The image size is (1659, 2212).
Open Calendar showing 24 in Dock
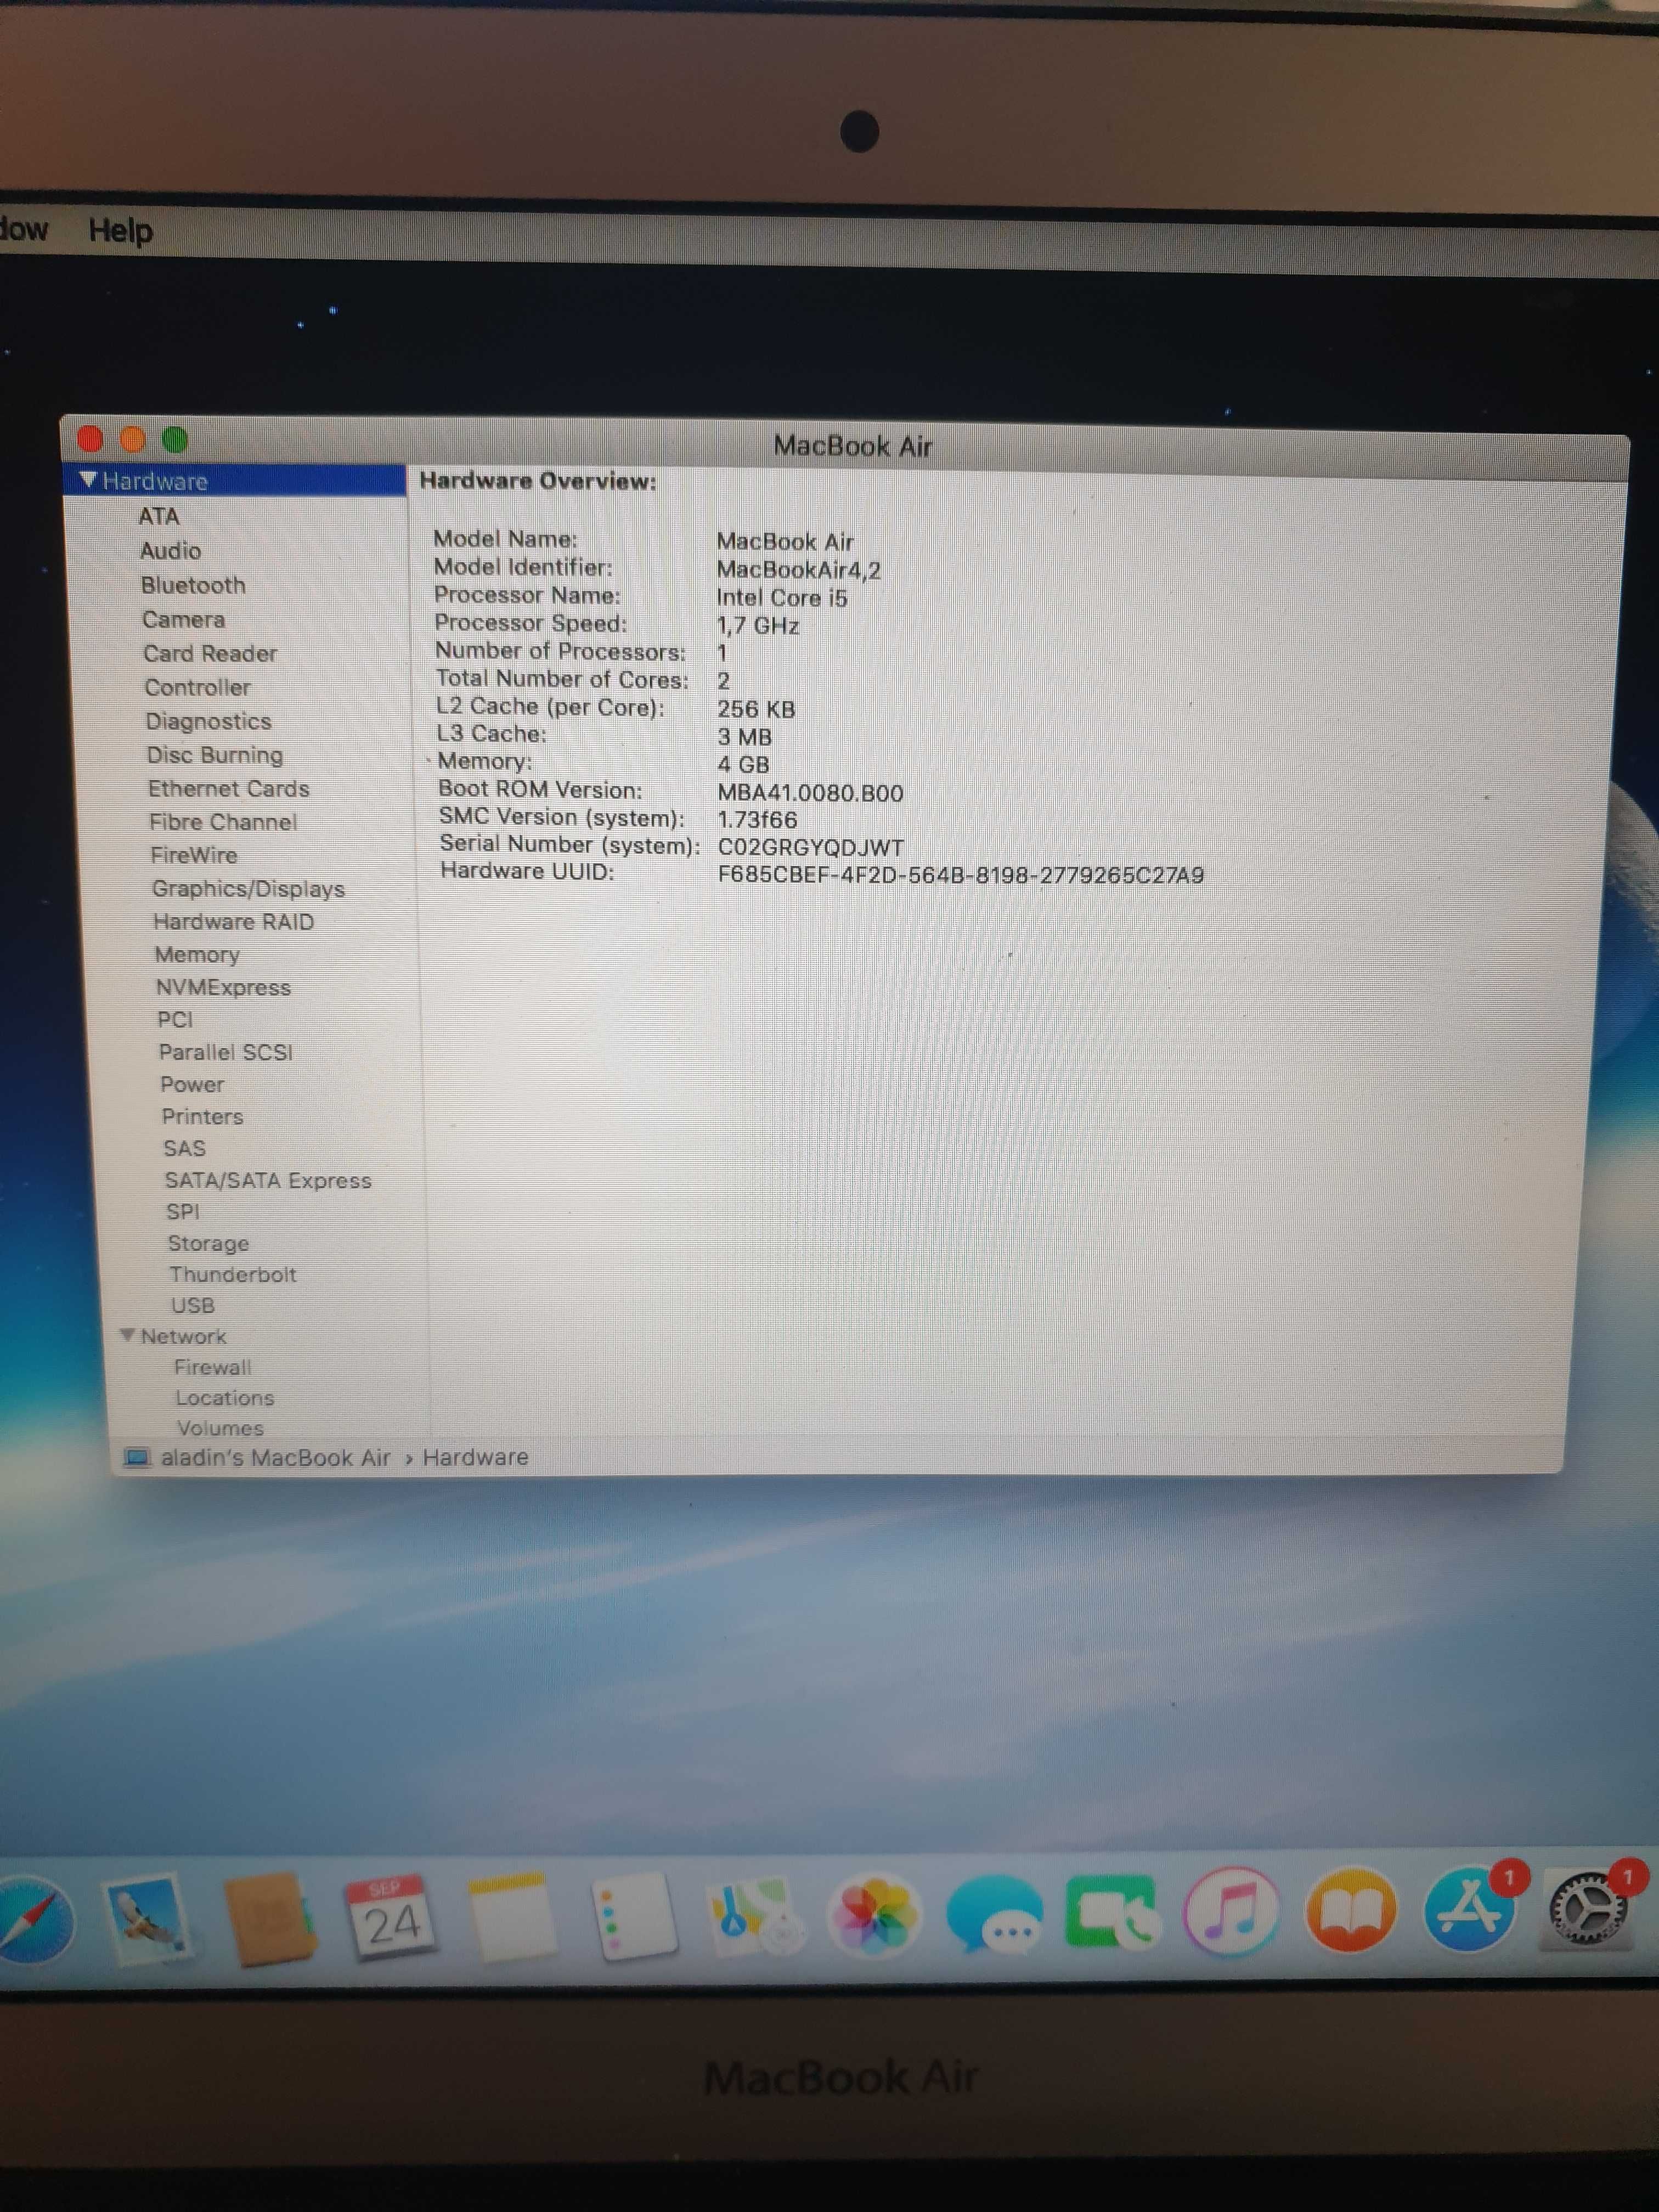pos(390,1916)
